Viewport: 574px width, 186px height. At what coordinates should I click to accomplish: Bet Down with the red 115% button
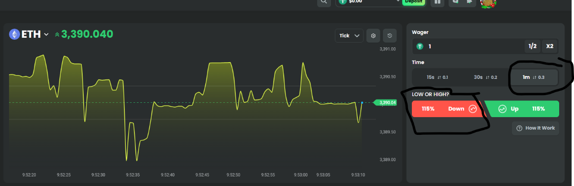tap(448, 109)
